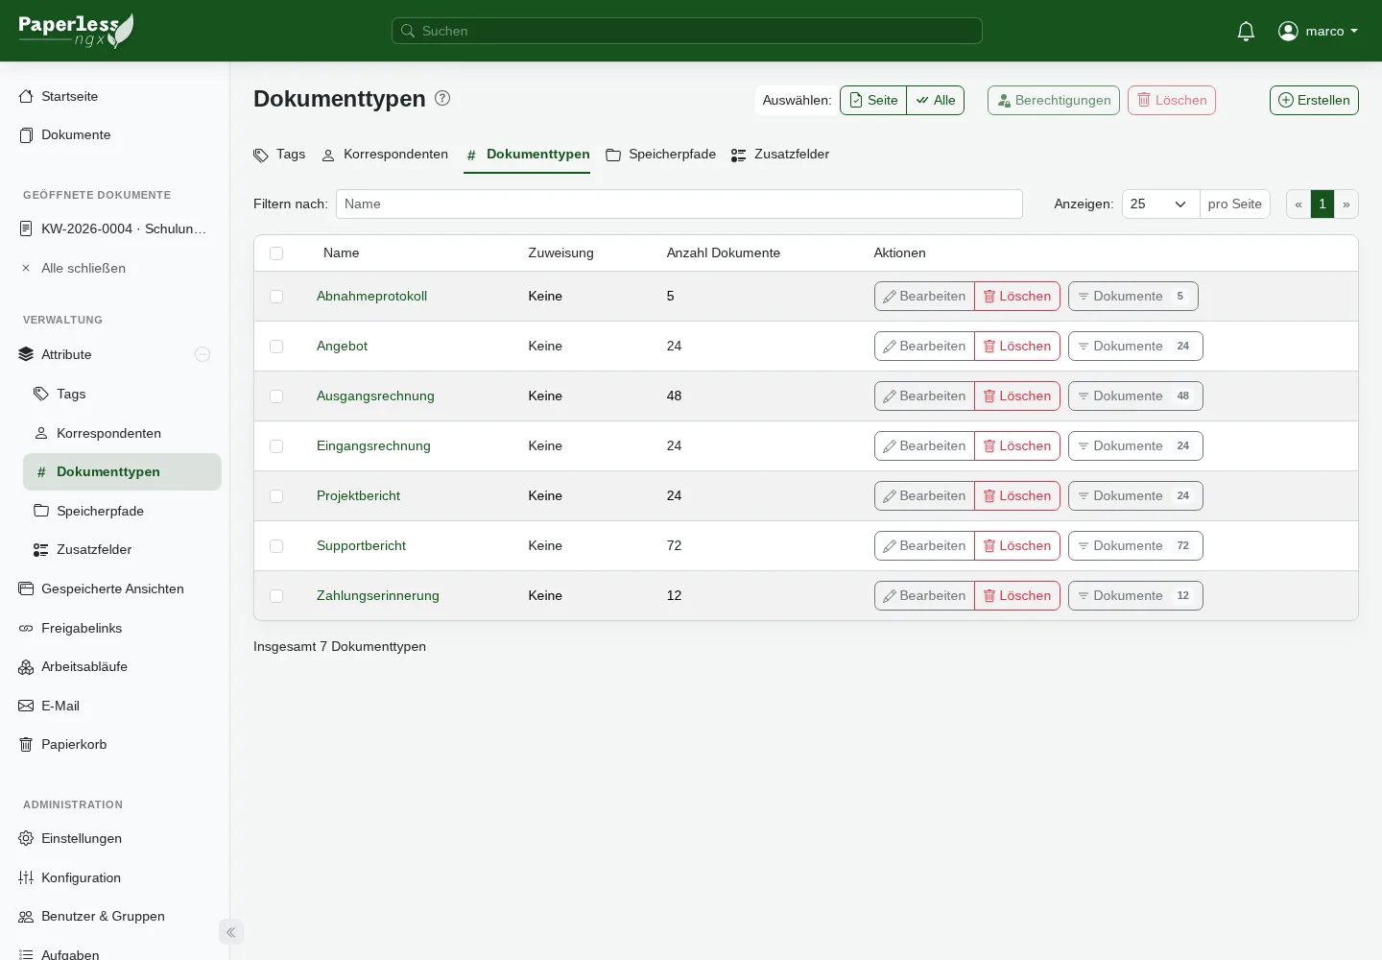Click the Dokumente file icon in sidebar
Screen dimensions: 1382x960
(x=26, y=135)
